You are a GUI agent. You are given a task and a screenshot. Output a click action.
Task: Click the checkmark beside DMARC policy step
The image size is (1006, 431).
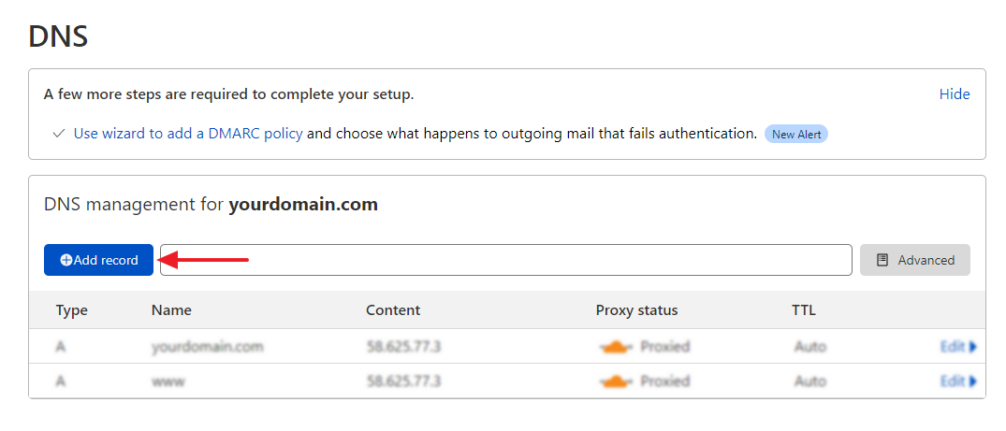[59, 134]
